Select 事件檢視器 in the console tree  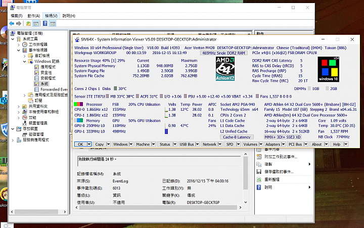coord(38,50)
